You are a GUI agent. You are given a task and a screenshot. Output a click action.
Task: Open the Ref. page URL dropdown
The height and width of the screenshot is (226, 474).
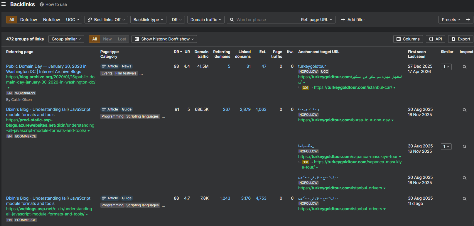(x=317, y=20)
